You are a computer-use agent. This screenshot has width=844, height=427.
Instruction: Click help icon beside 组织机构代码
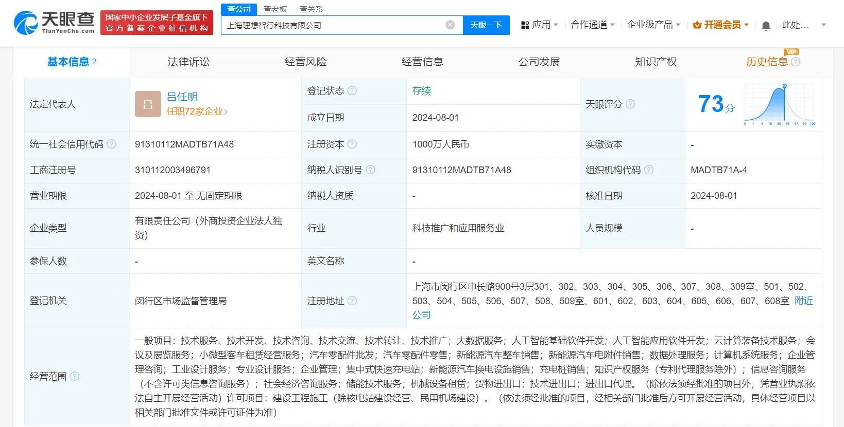[649, 170]
